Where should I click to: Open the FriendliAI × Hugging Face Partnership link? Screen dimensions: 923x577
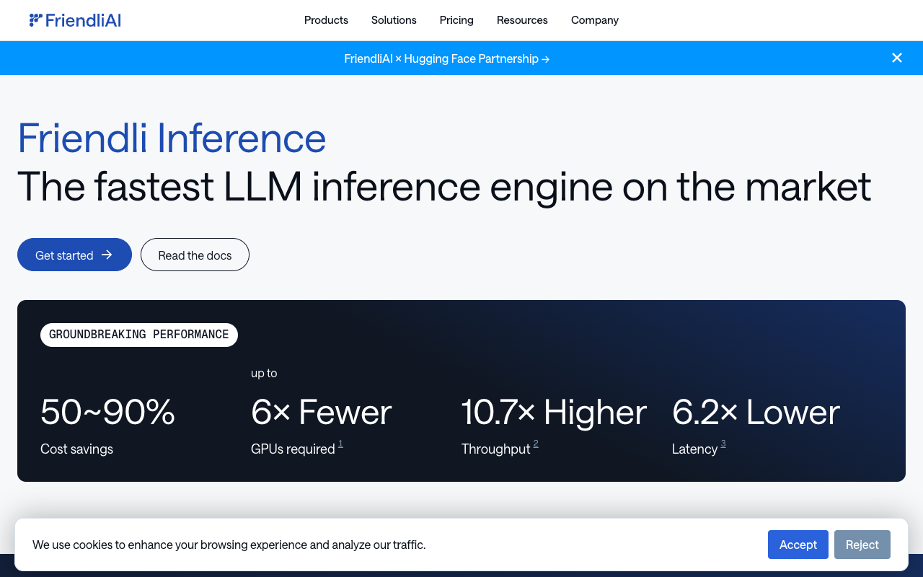click(447, 58)
